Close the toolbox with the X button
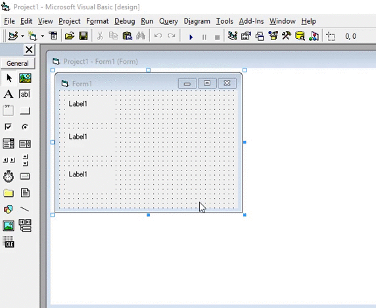The height and width of the screenshot is (308, 376). point(29,50)
